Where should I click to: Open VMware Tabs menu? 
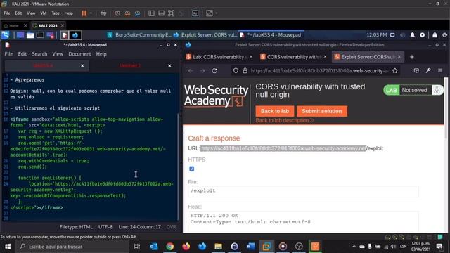click(56, 13)
